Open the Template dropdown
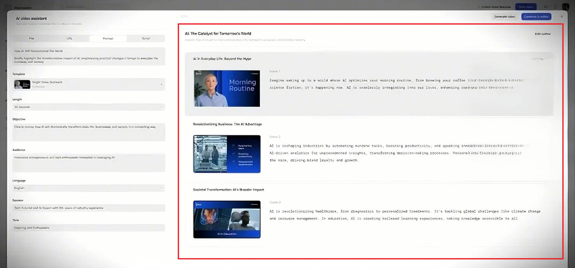The width and height of the screenshot is (575, 268). click(89, 84)
